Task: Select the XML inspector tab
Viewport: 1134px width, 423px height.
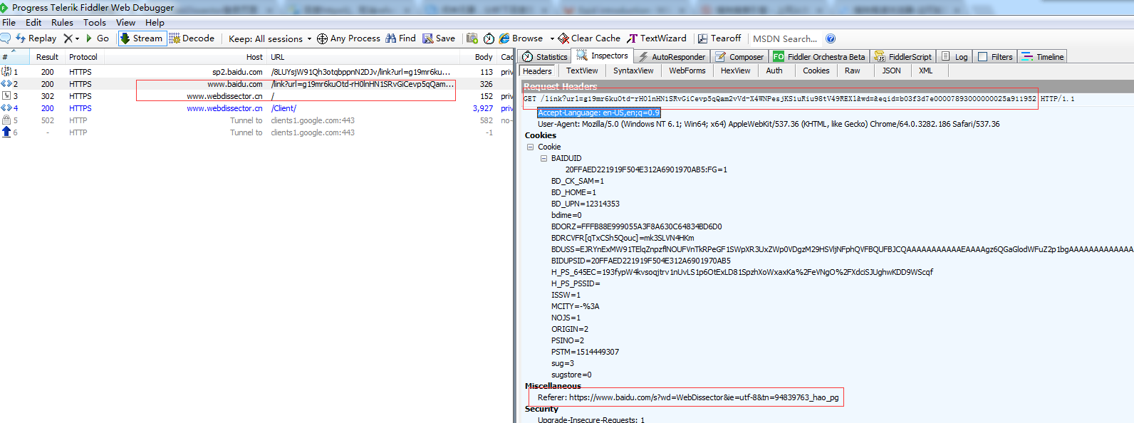Action: click(925, 71)
